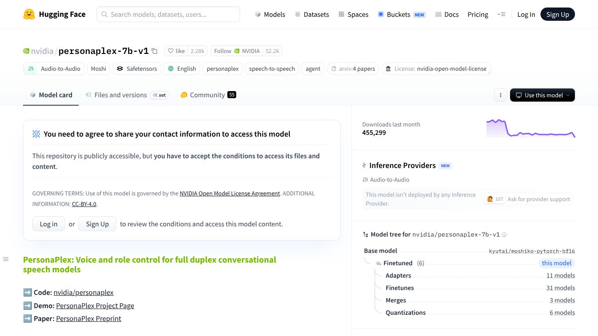Expand the Finetuned tree node

398,263
